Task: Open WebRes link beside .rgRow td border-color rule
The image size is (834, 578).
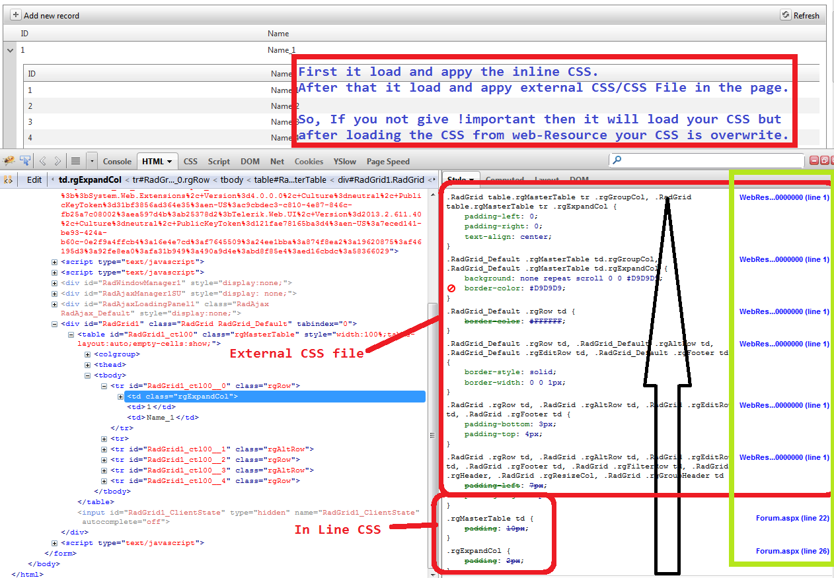Action: tap(784, 311)
